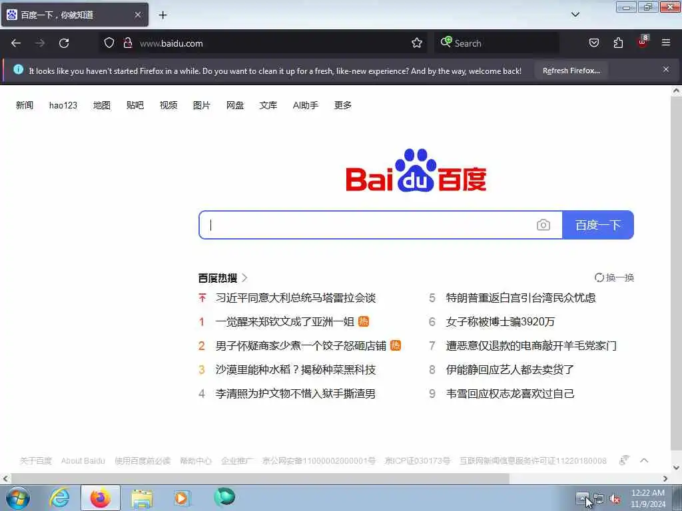Open the hao123 nav link

[x=63, y=105]
